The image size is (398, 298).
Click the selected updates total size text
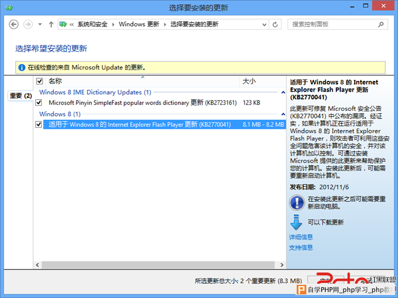coord(248,281)
